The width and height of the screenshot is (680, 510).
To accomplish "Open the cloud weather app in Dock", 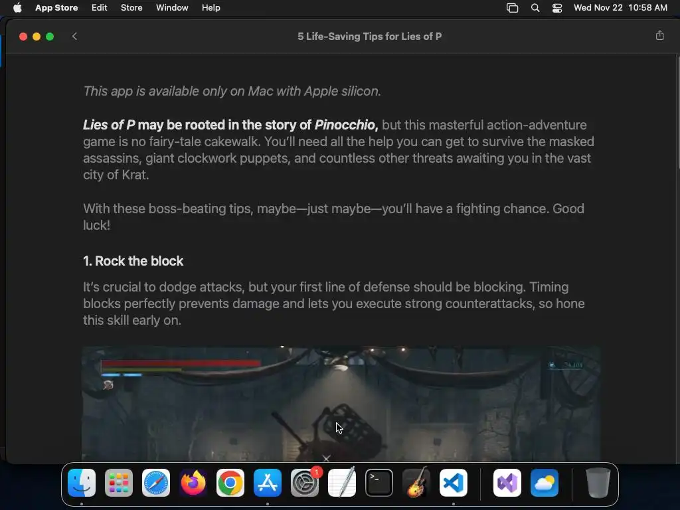I will (545, 483).
